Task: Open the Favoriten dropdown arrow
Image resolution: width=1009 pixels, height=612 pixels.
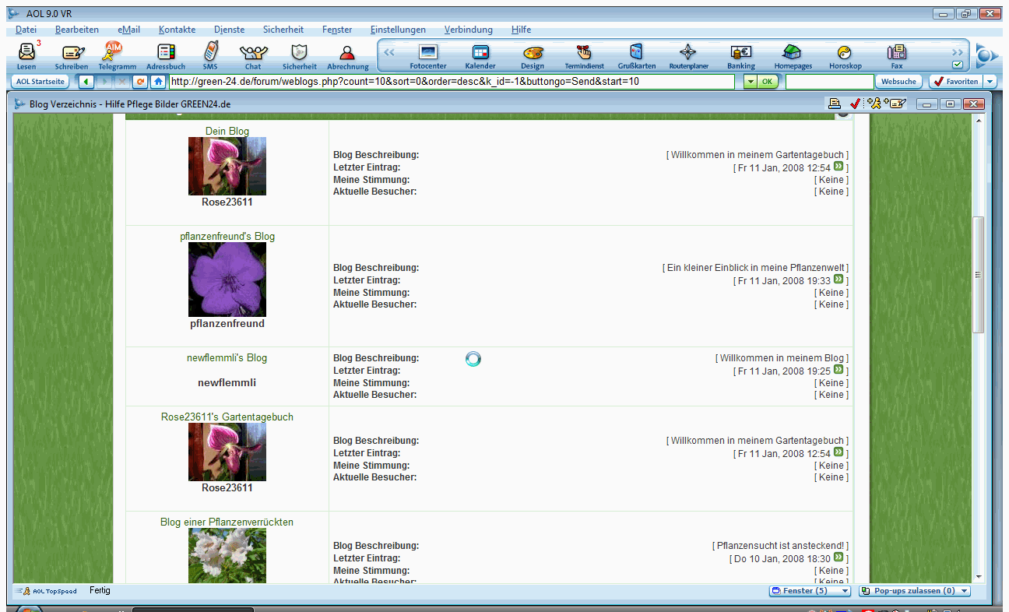Action: tap(990, 81)
